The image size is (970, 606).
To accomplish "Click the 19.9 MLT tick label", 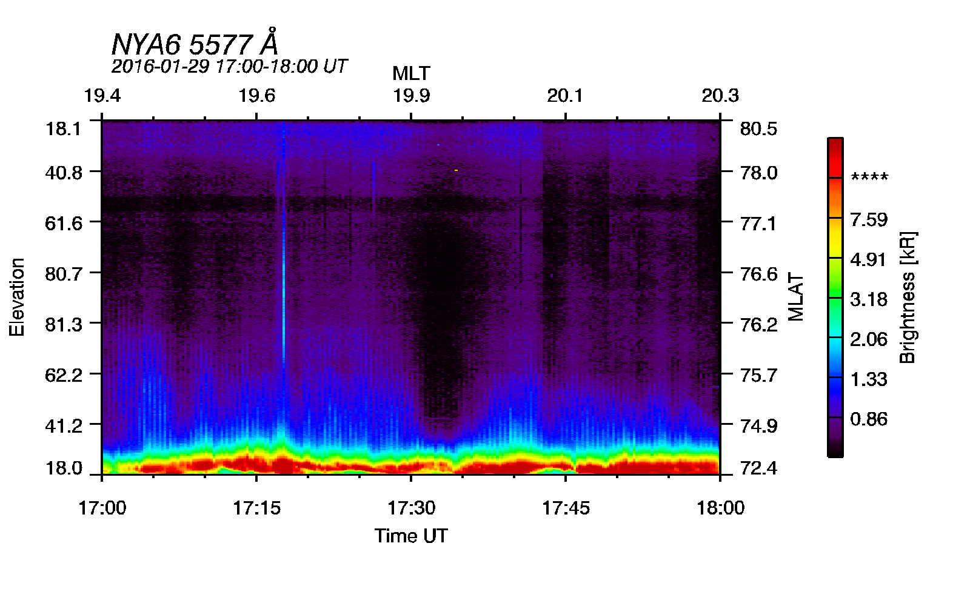I will [411, 96].
